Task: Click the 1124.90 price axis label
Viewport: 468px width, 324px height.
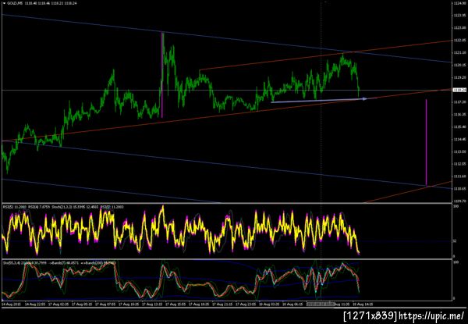Action: [460, 3]
